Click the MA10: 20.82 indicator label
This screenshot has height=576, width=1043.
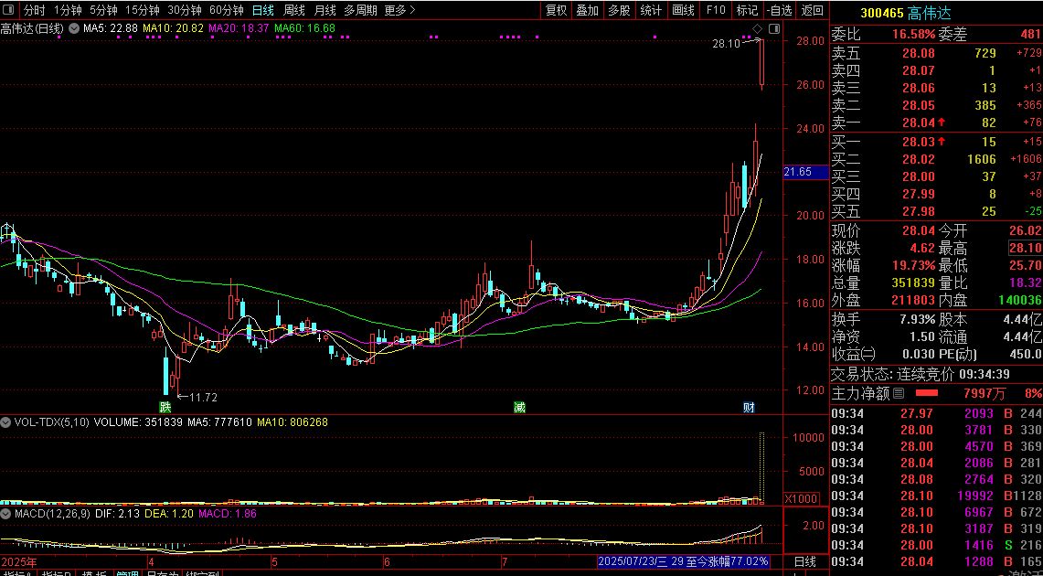point(175,28)
